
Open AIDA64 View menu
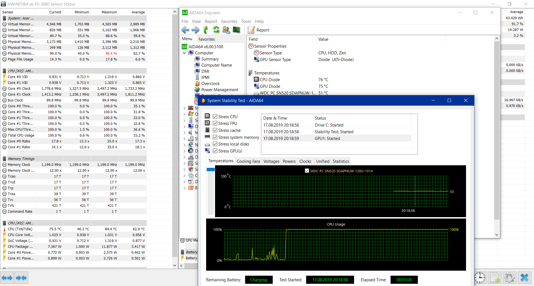click(196, 21)
